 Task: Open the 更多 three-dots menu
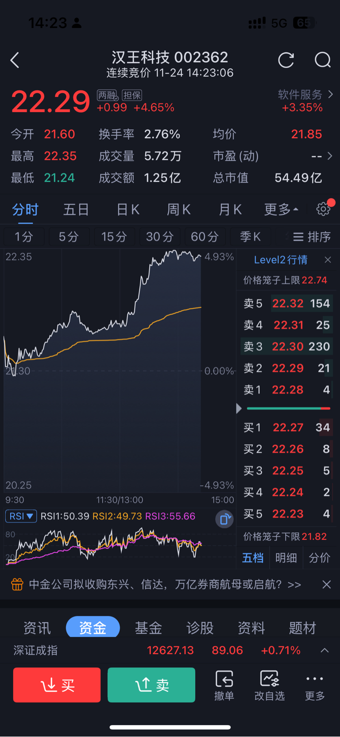click(315, 686)
